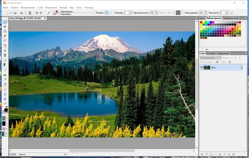Pick the Stamp clone tool

(5, 75)
